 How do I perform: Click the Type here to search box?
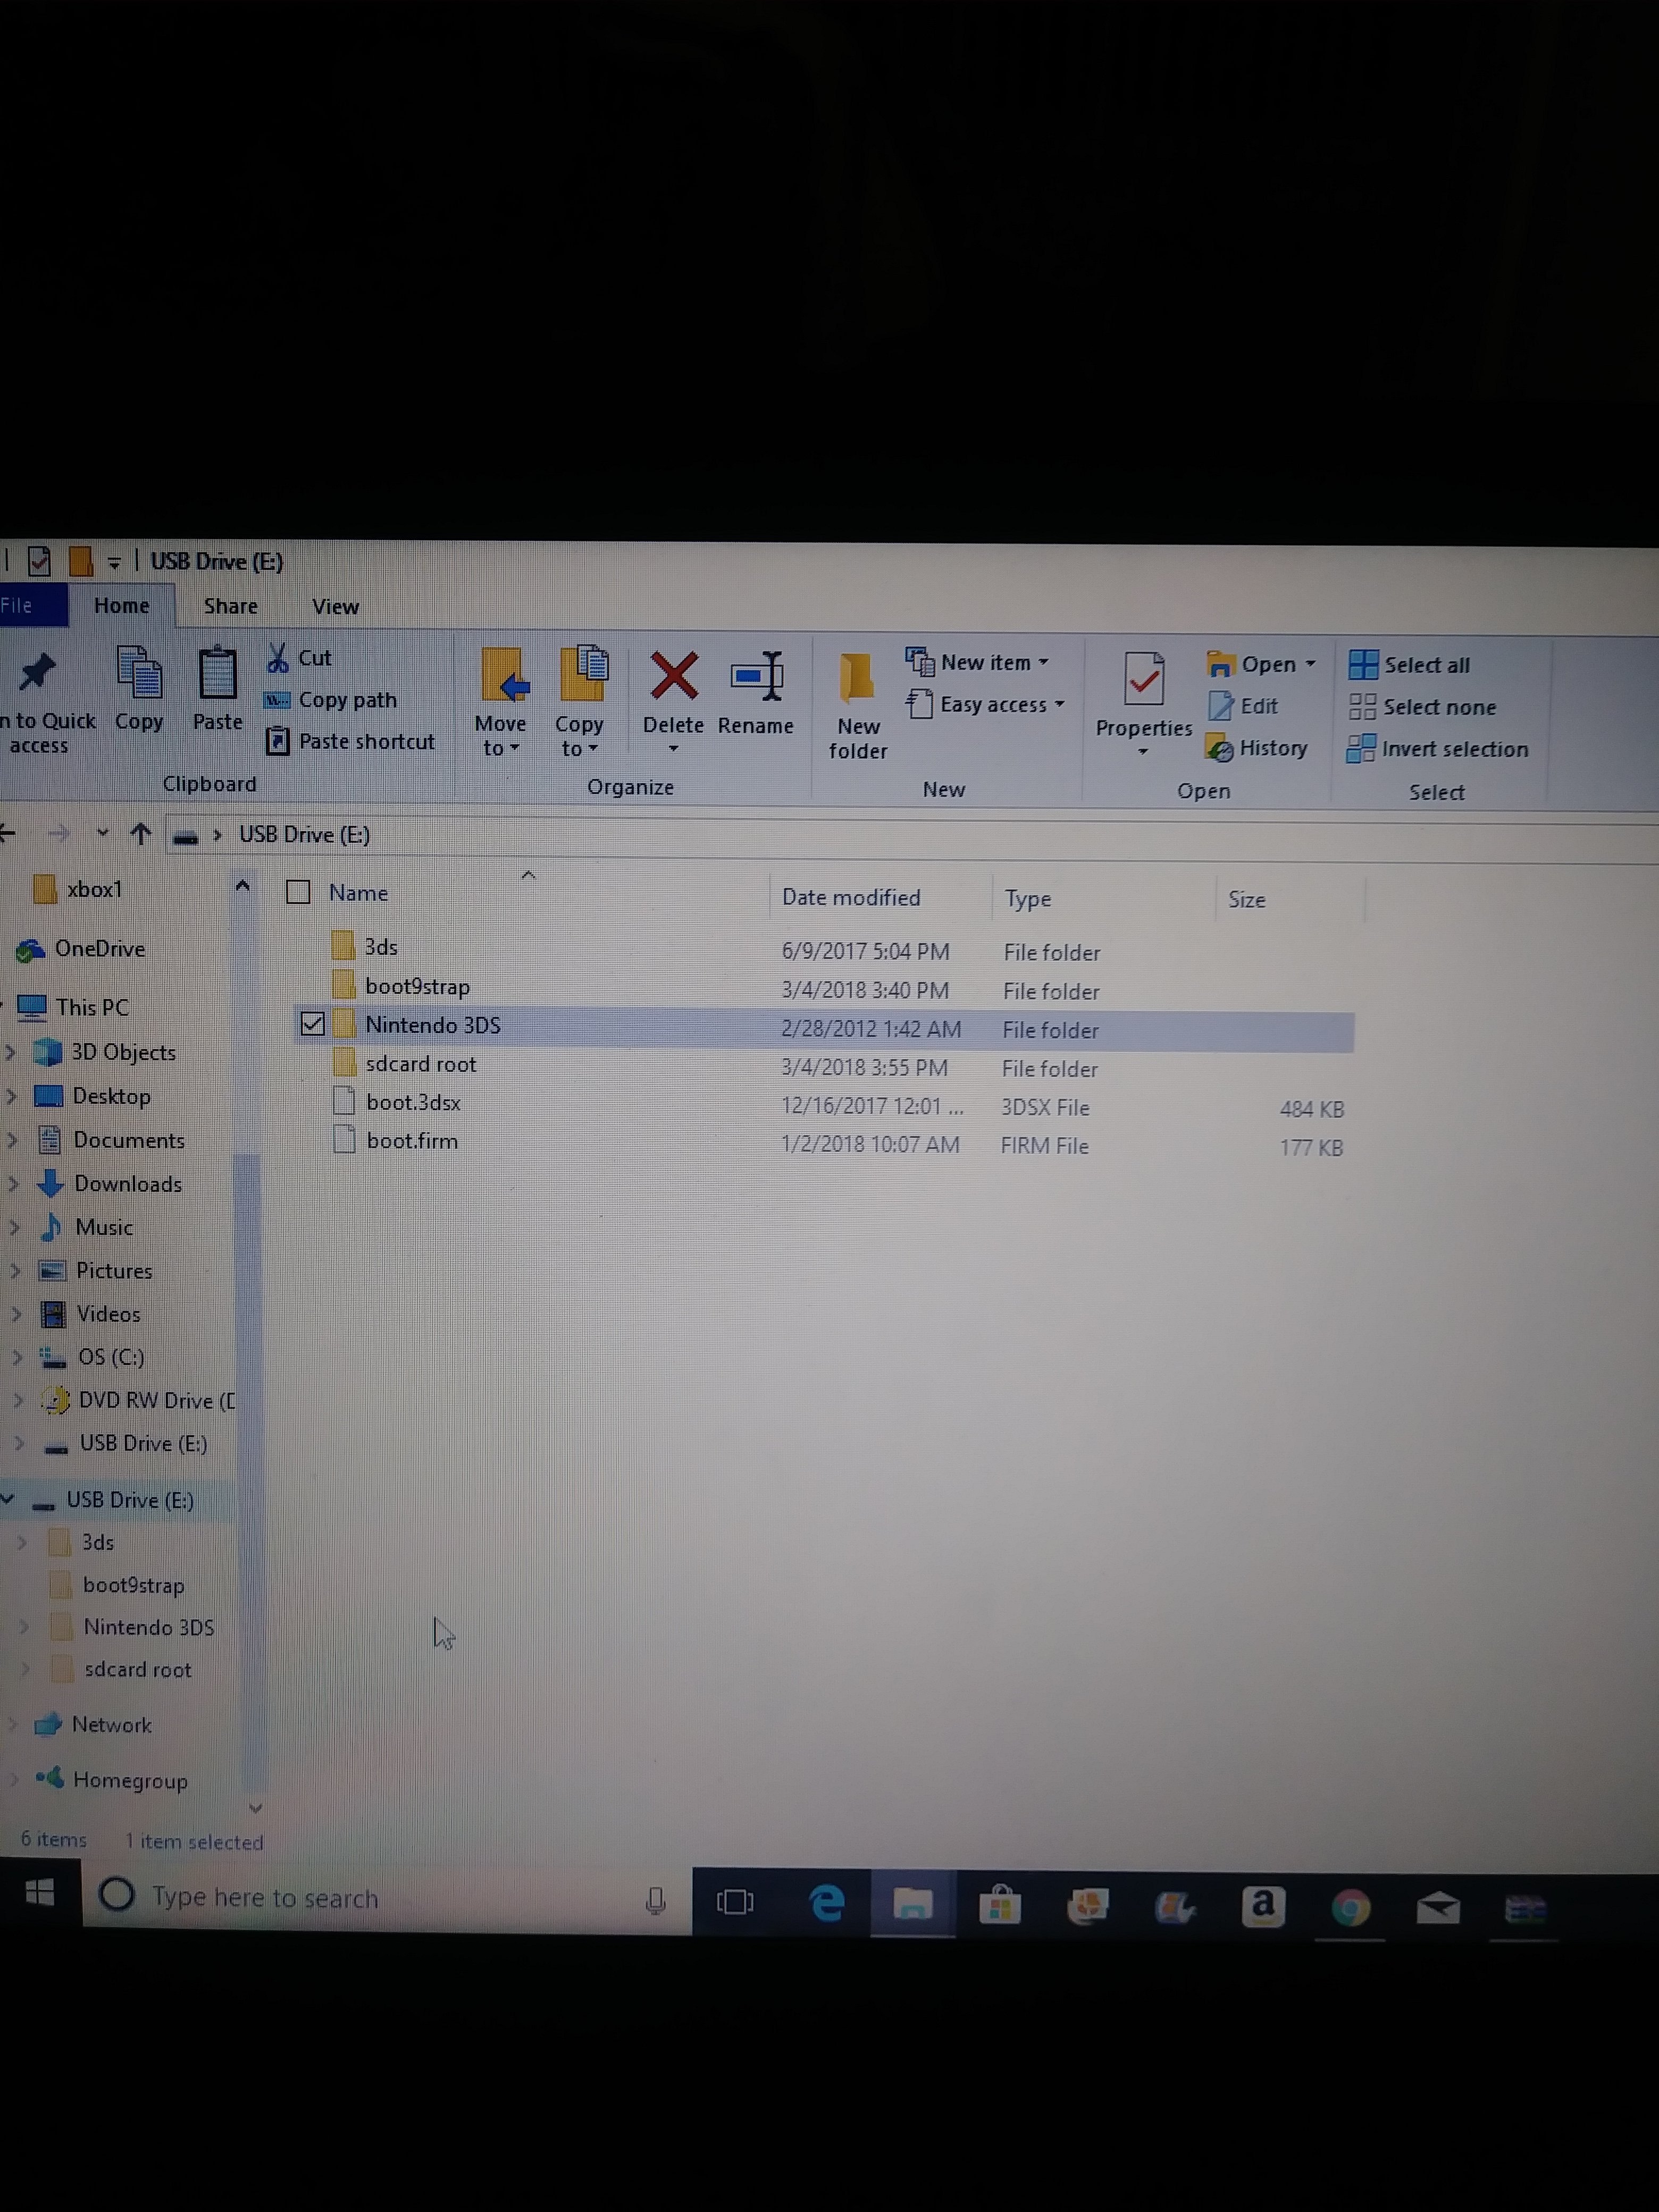tap(387, 1896)
